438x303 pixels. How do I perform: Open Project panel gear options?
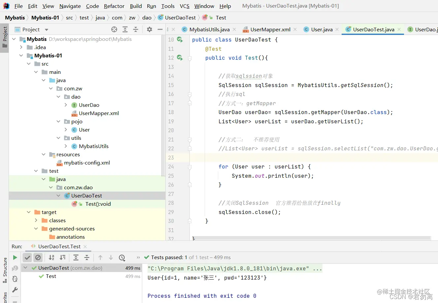[150, 29]
